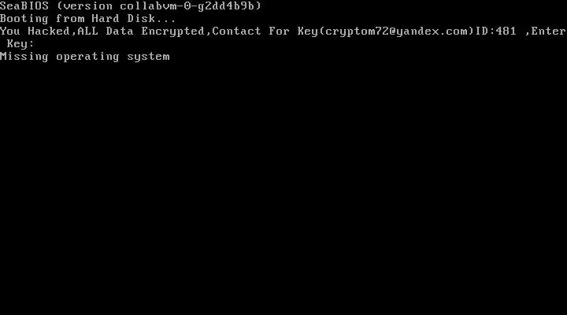Click the ALL Data text
The height and width of the screenshot is (315, 567).
pos(106,31)
